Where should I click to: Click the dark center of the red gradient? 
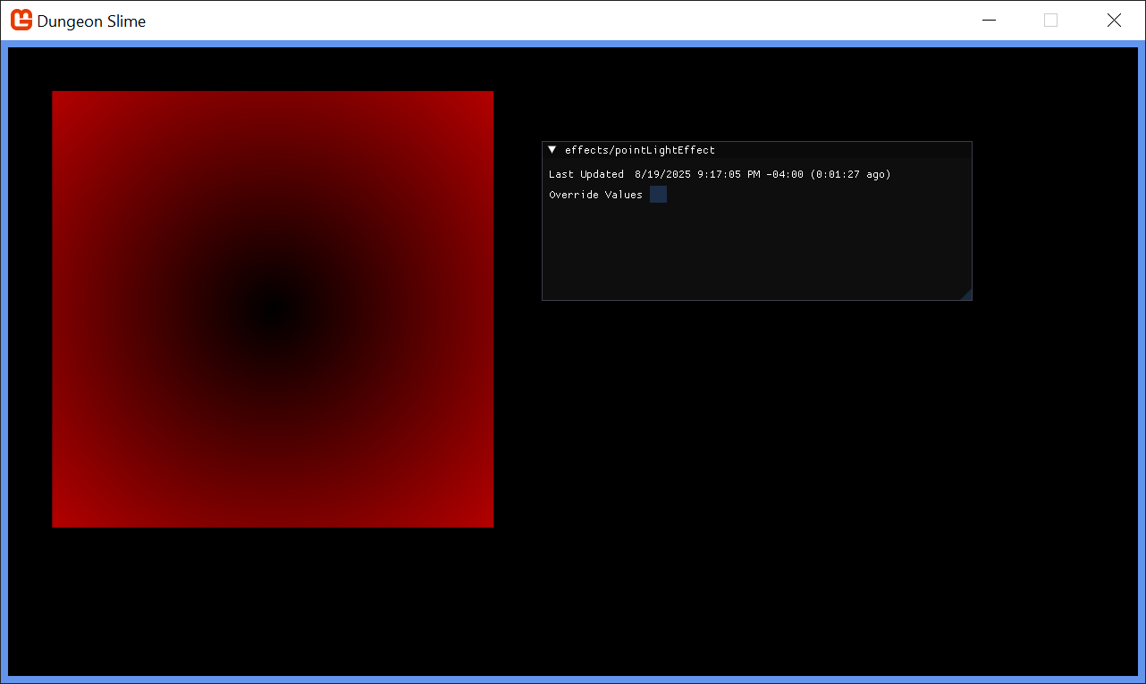(x=272, y=309)
